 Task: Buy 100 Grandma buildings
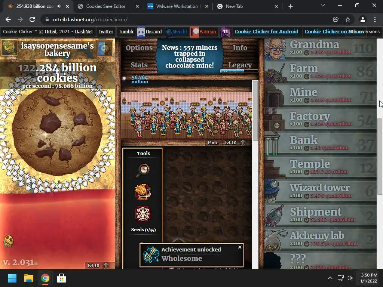tap(320, 48)
